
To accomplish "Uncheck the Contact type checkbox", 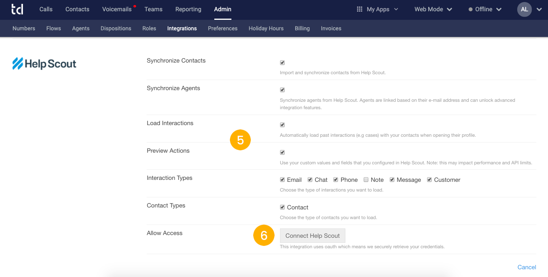I will coord(282,207).
